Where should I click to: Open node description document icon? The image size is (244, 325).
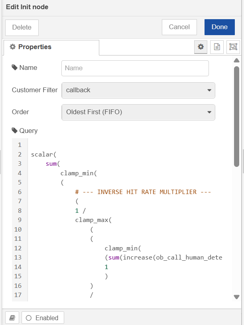pyautogui.click(x=216, y=47)
